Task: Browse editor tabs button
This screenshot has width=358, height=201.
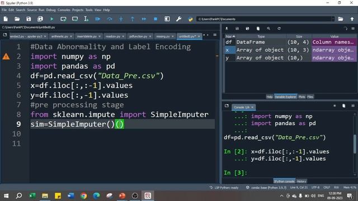Action: [x=5, y=35]
